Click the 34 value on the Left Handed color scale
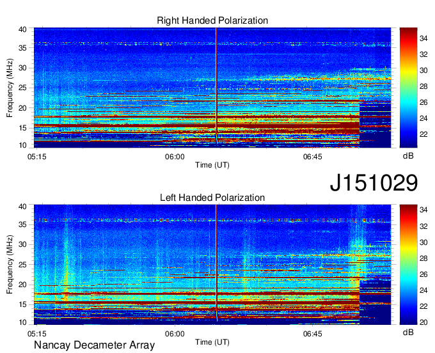Viewport: 435px width, 353px height. tap(423, 210)
